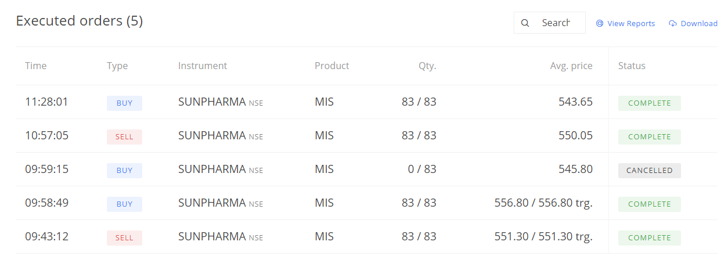
Task: Sort by Instrument column header
Action: pyautogui.click(x=203, y=66)
